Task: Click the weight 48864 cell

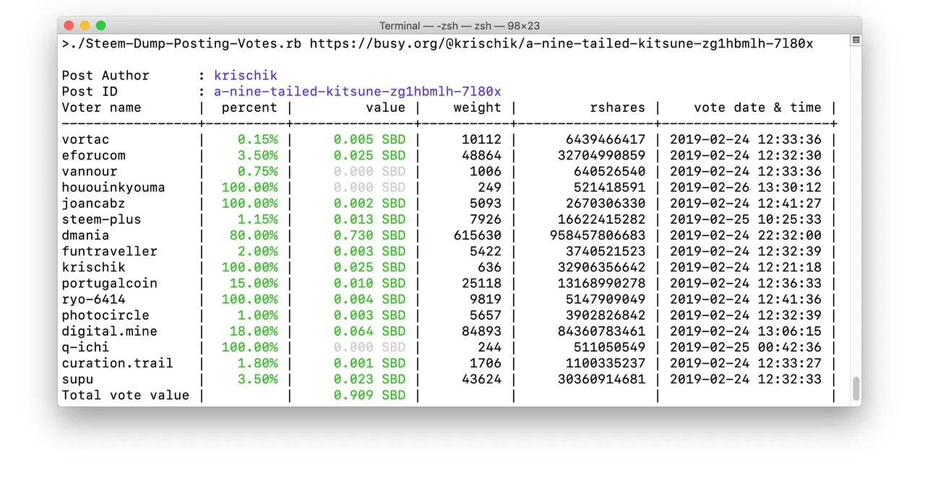Action: (x=481, y=155)
